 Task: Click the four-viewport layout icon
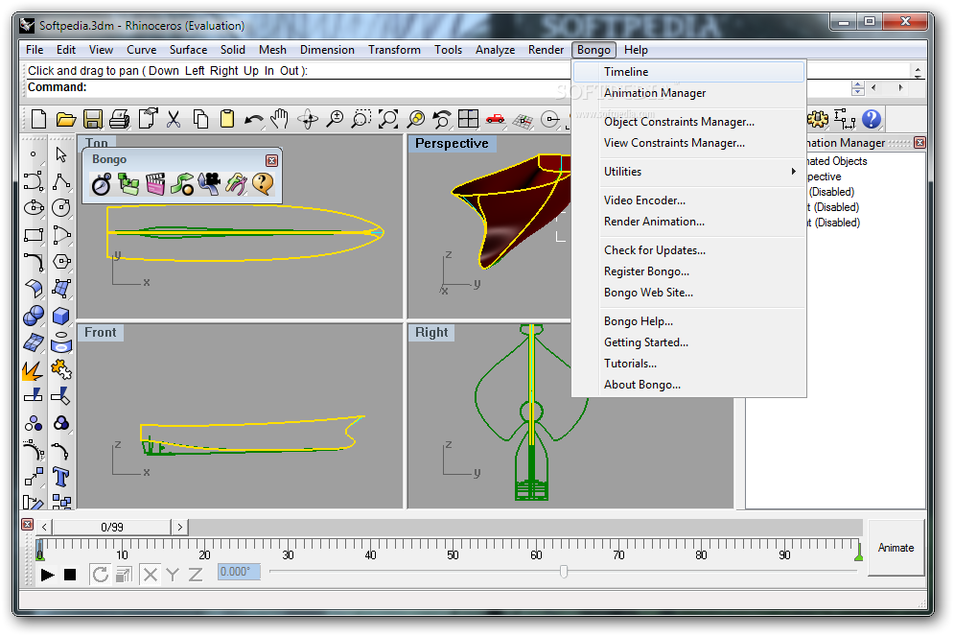(x=469, y=119)
